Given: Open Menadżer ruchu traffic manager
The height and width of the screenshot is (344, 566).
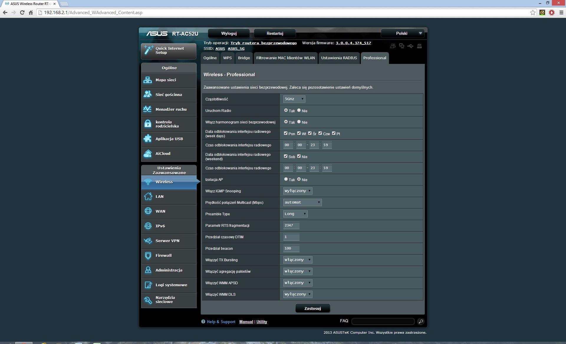Looking at the screenshot, I should click(169, 110).
